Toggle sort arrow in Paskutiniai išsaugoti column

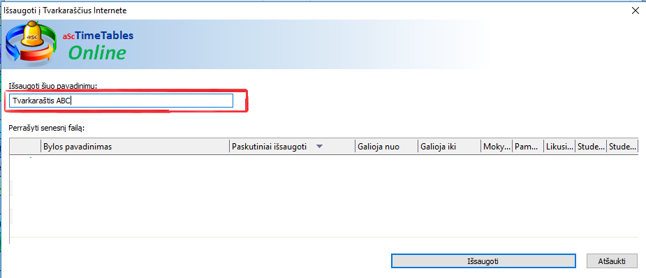tap(319, 147)
